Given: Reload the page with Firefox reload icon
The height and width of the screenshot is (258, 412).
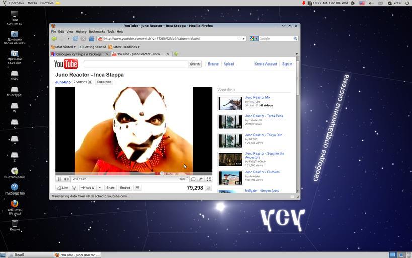Looking at the screenshot, I should click(x=75, y=38).
